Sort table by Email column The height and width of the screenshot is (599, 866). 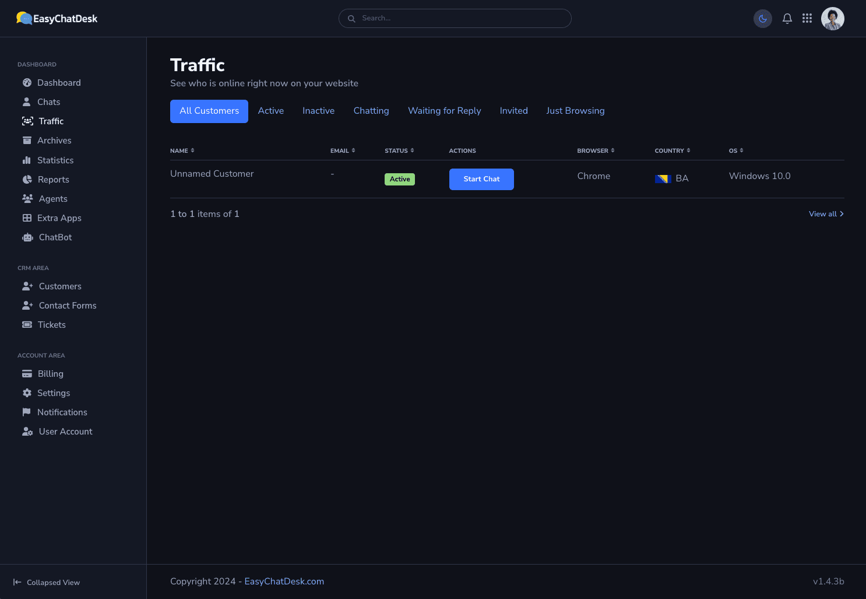click(x=343, y=150)
